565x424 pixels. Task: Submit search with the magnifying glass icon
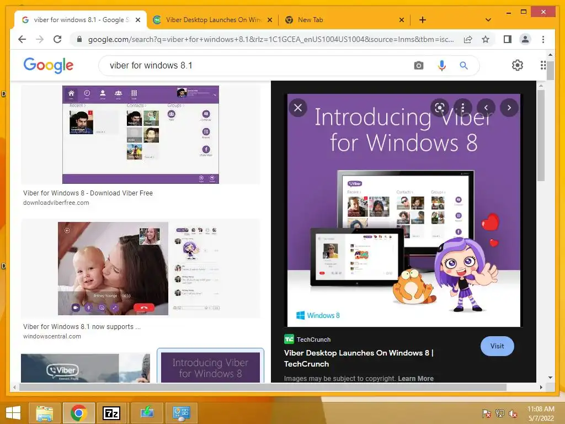(x=463, y=66)
